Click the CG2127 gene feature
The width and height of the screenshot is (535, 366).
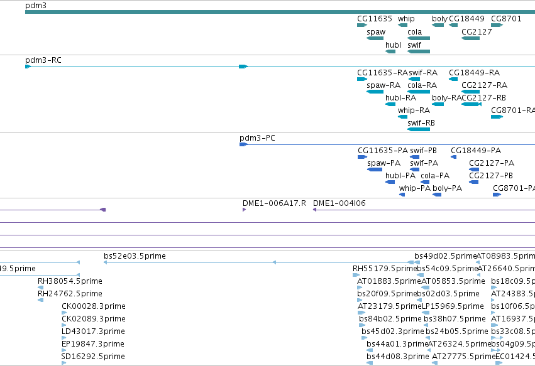[470, 38]
